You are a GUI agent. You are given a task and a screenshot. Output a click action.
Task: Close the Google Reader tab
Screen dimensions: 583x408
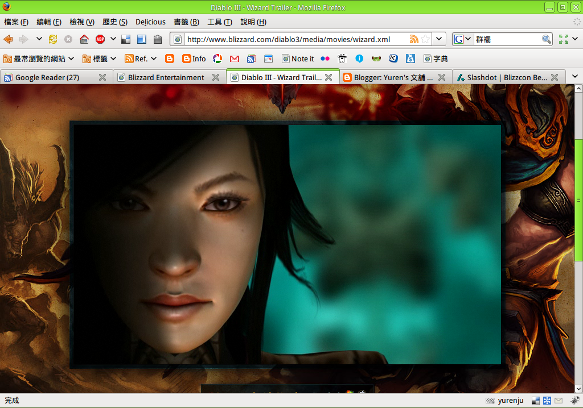tap(102, 77)
